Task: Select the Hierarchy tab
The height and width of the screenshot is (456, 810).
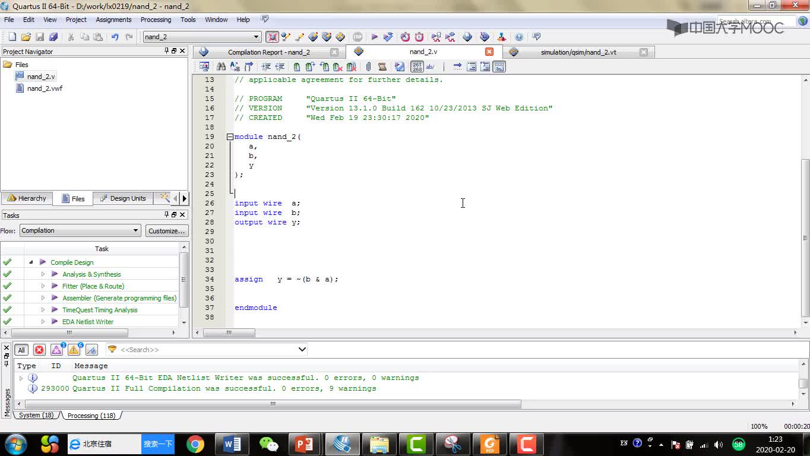Action: pos(27,198)
